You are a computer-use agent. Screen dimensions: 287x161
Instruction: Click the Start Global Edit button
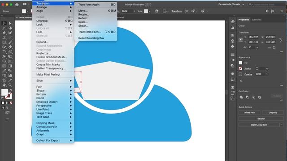pyautogui.click(x=259, y=125)
